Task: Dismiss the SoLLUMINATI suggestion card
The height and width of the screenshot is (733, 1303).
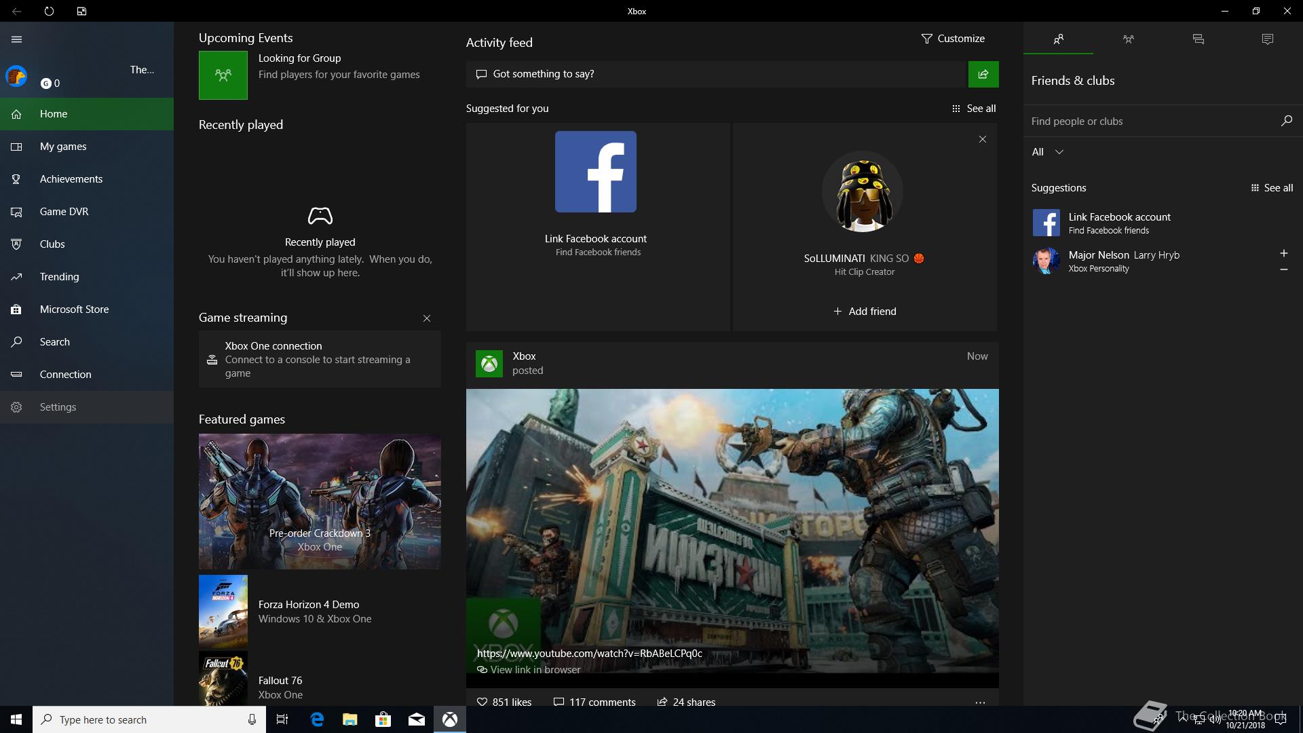Action: point(983,139)
